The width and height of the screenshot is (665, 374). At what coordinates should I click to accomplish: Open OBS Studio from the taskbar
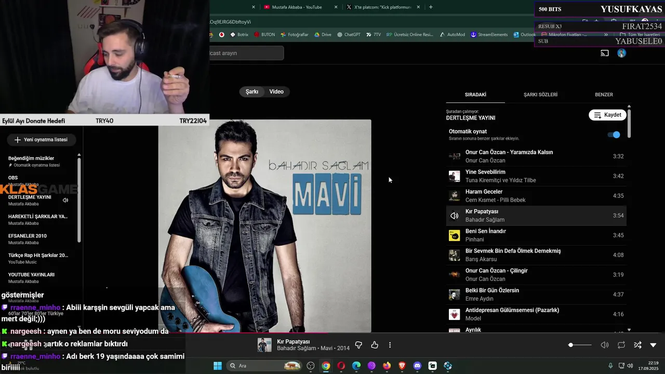[311, 366]
